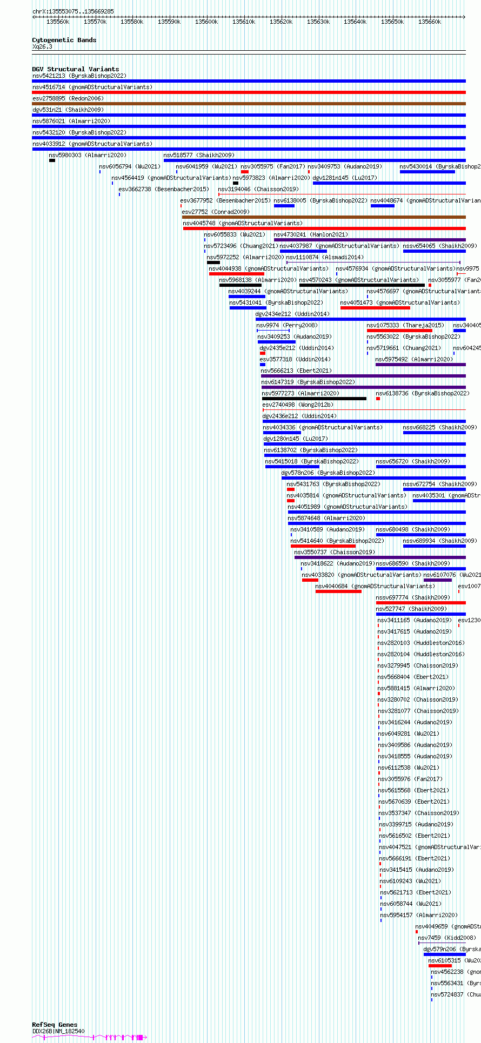The width and height of the screenshot is (481, 1043).
Task: Click the nsv3409253 (Audano2019) label
Action: (x=295, y=337)
